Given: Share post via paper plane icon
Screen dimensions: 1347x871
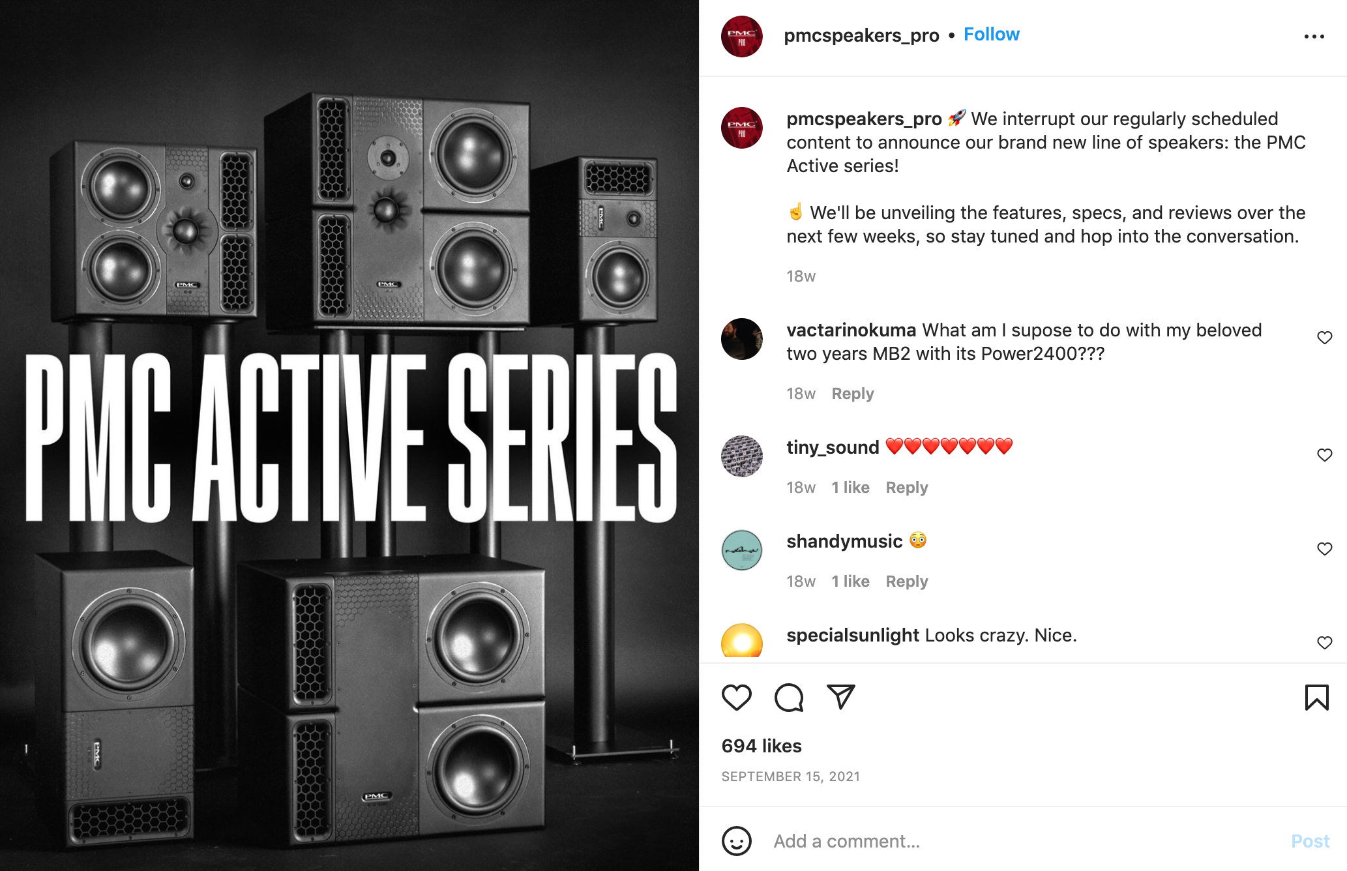Looking at the screenshot, I should pyautogui.click(x=841, y=697).
